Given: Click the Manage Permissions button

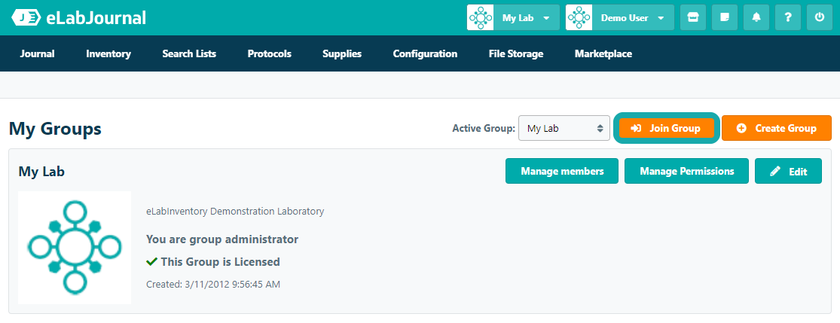Looking at the screenshot, I should coord(686,171).
